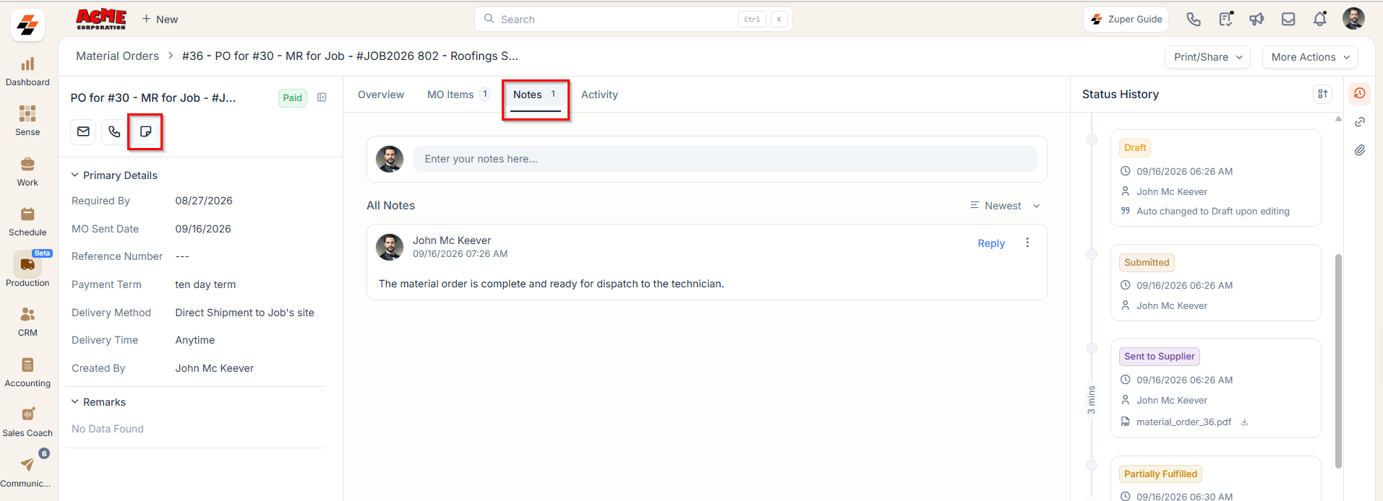
Task: Toggle the Status History sort order icon
Action: click(1323, 94)
